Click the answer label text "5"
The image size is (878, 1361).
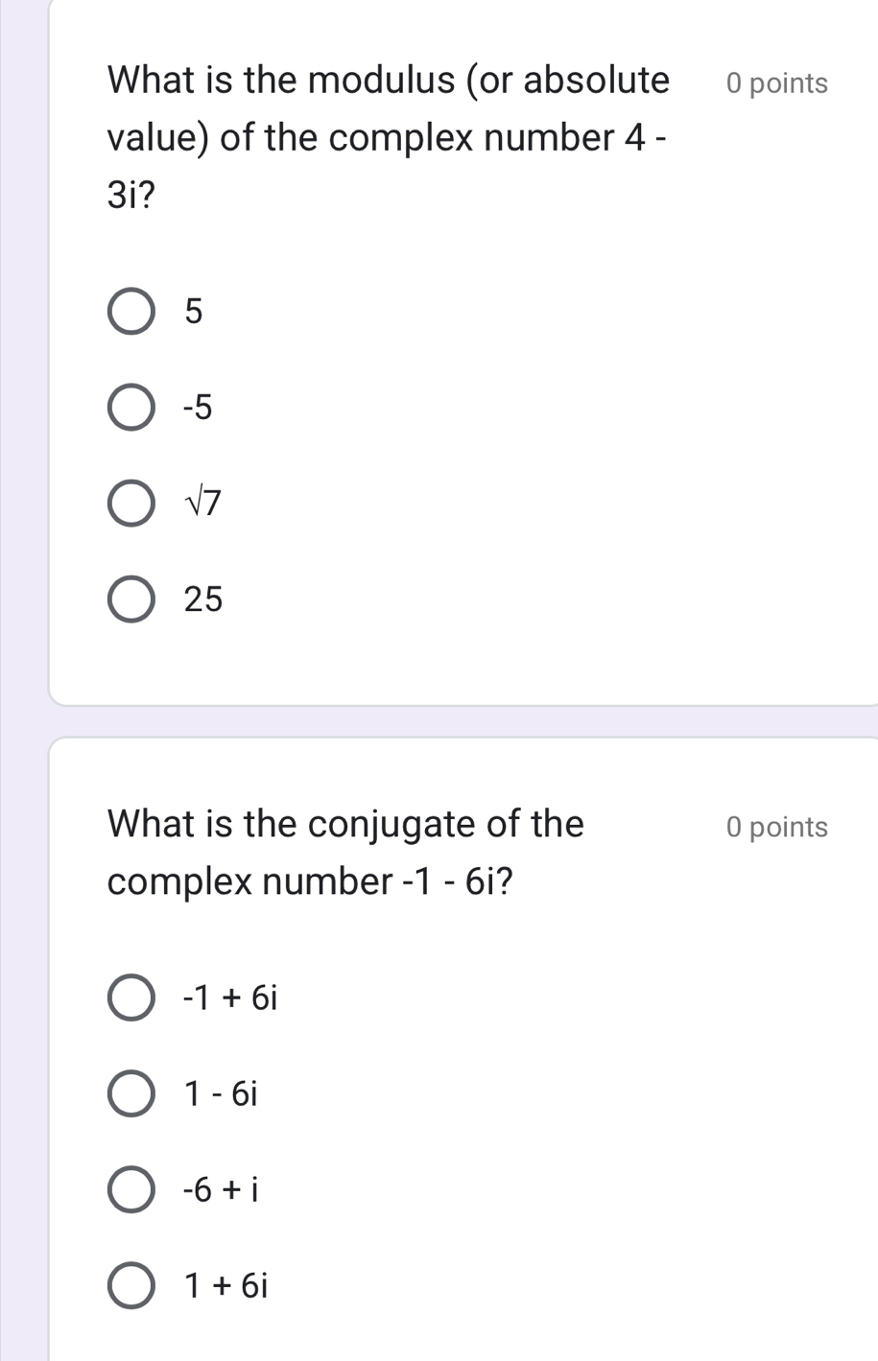[x=194, y=312]
